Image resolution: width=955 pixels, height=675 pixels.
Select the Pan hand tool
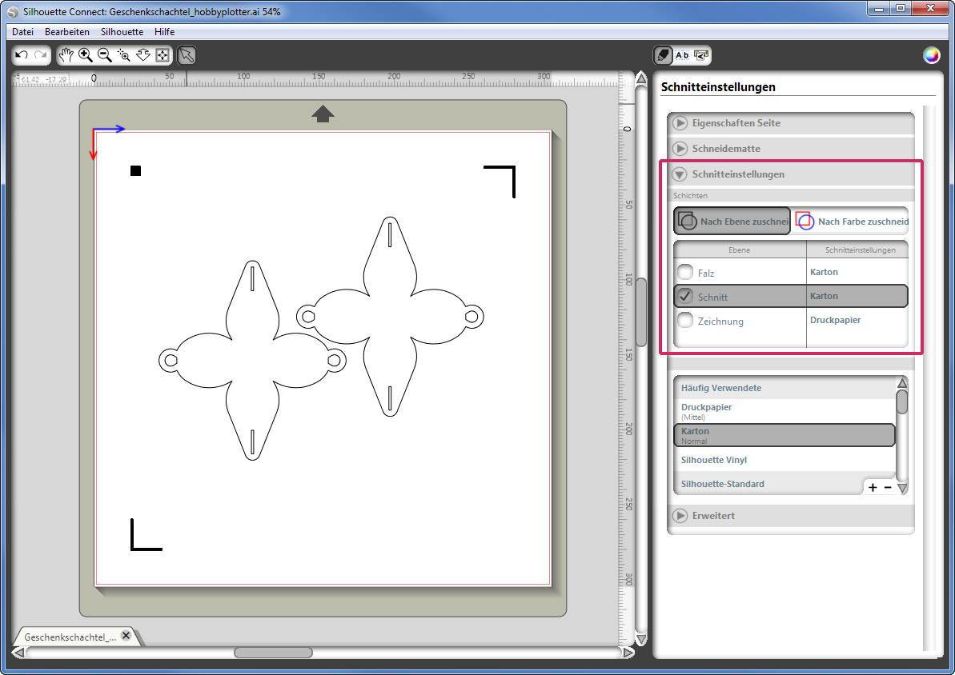coord(66,55)
